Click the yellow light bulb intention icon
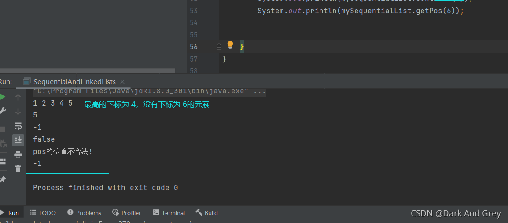 click(x=230, y=45)
